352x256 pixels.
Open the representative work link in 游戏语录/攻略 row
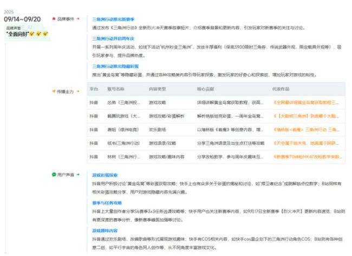[x=306, y=143]
